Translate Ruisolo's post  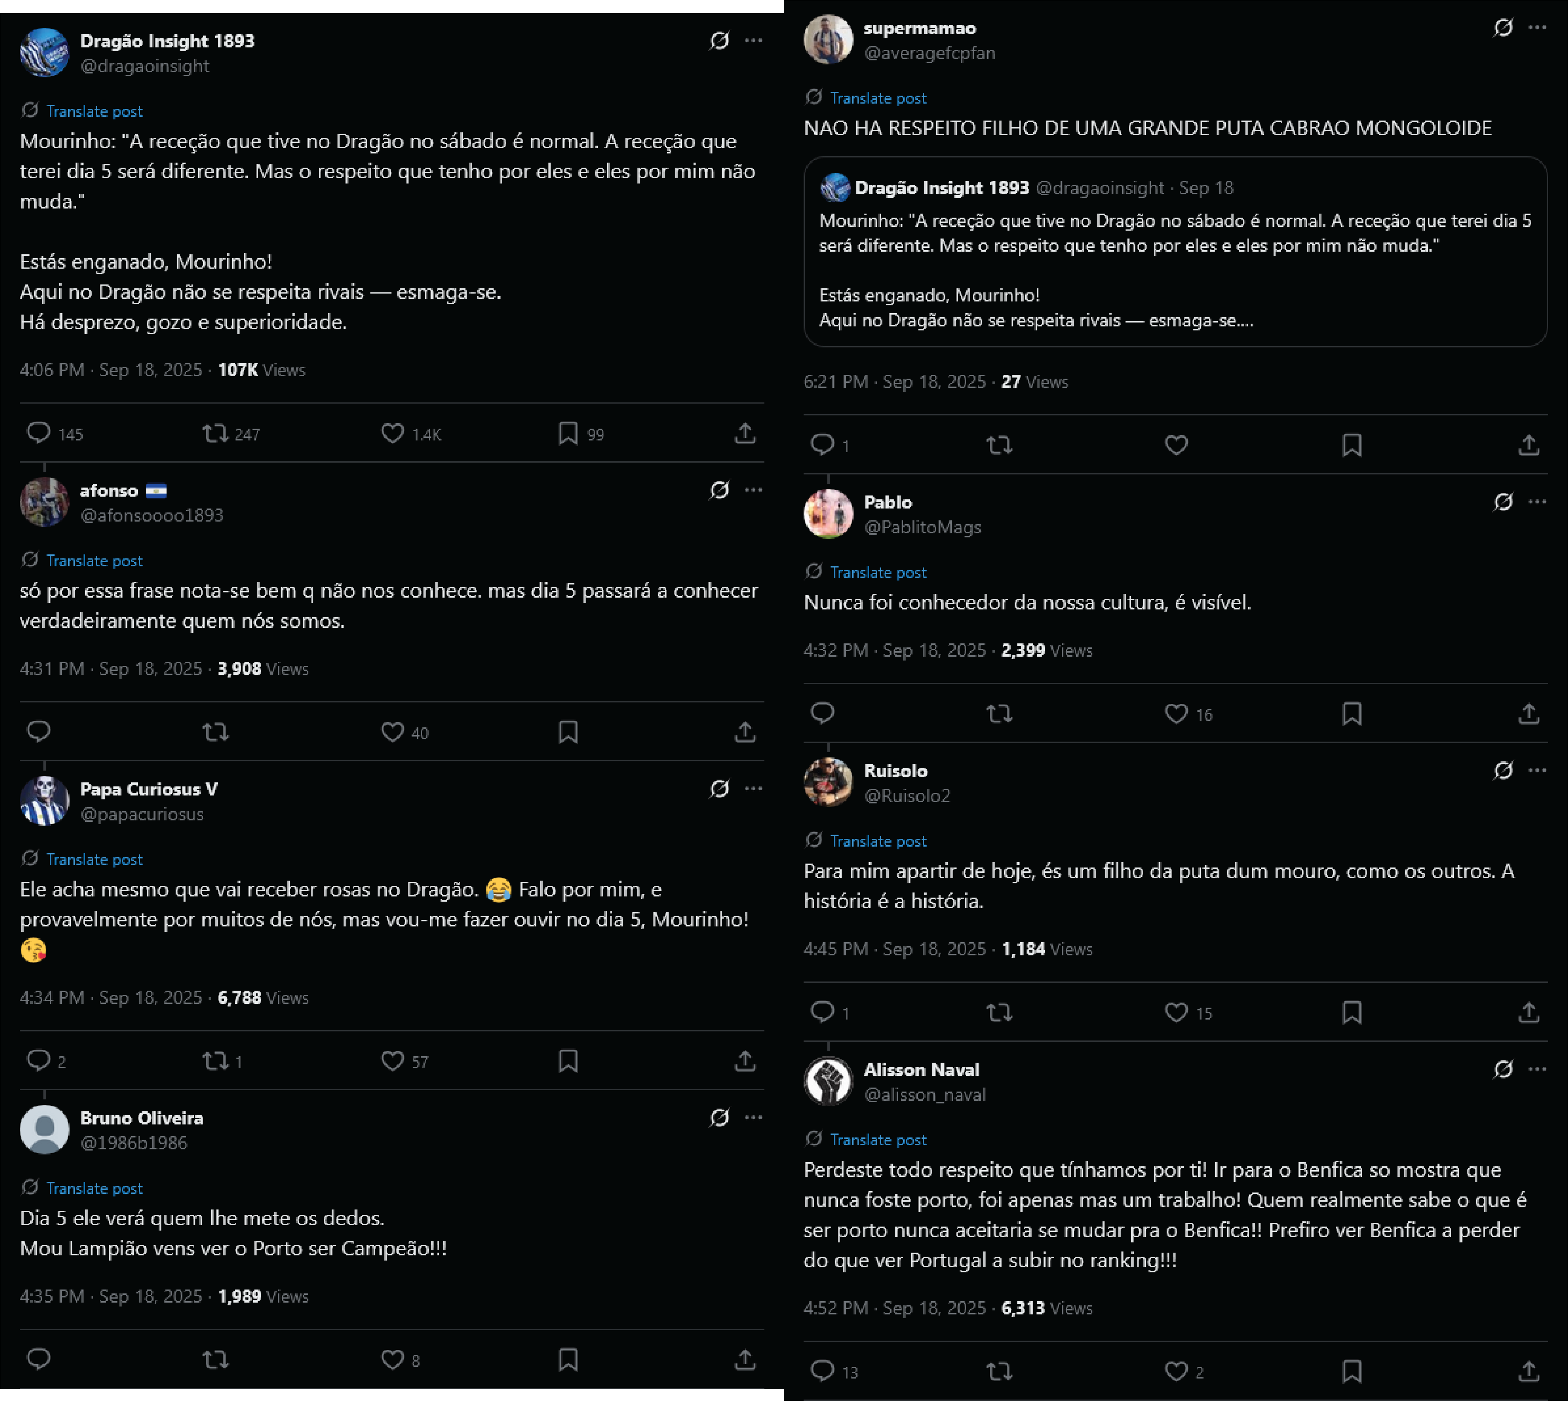878,841
